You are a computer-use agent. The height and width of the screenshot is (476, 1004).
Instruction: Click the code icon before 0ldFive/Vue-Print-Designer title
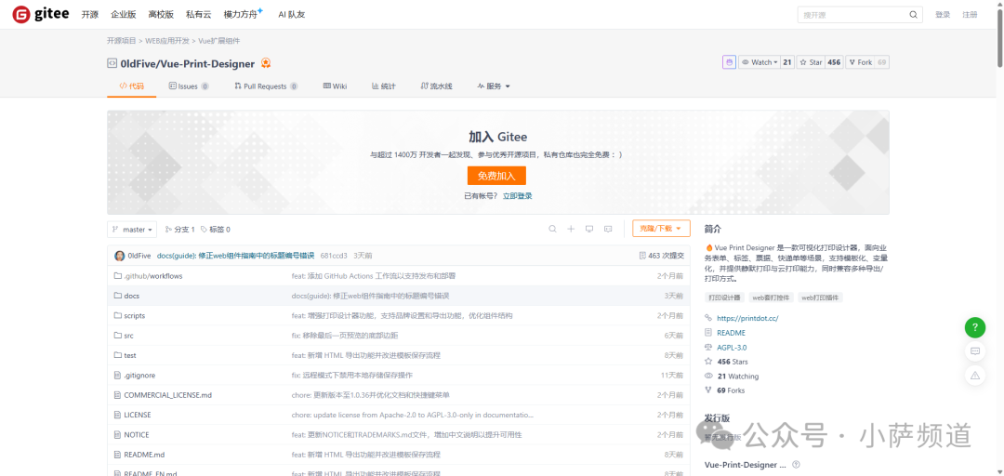[112, 63]
